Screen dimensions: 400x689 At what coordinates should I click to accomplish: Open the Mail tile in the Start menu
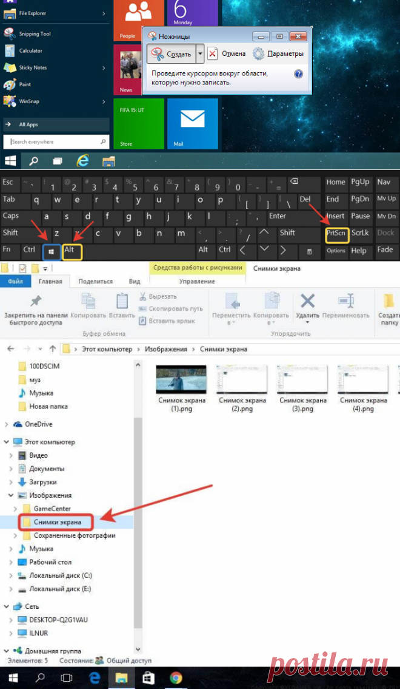192,123
